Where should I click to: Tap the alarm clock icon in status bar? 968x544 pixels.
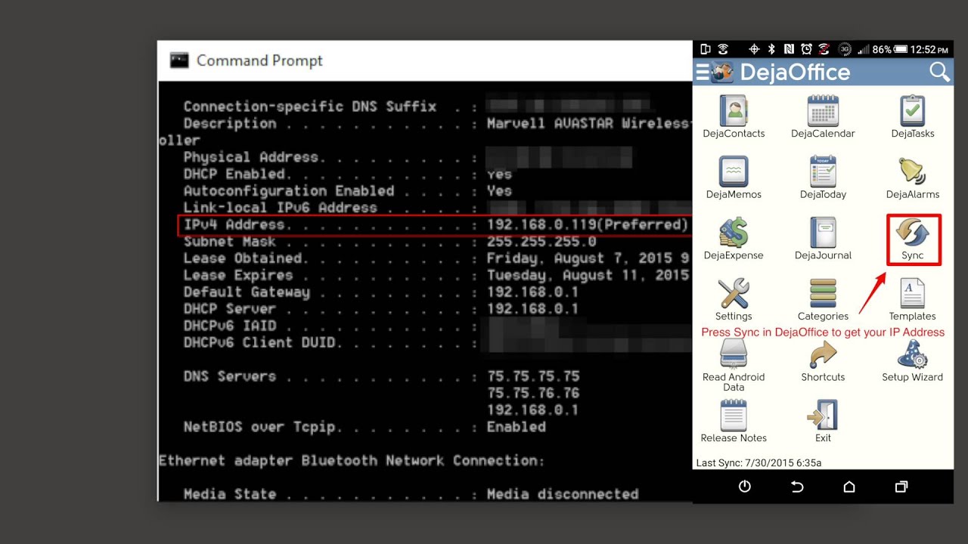coord(806,49)
